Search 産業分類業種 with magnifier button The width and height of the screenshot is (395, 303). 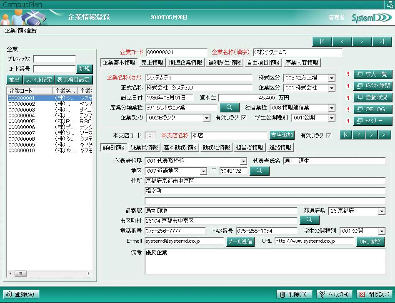(230, 107)
